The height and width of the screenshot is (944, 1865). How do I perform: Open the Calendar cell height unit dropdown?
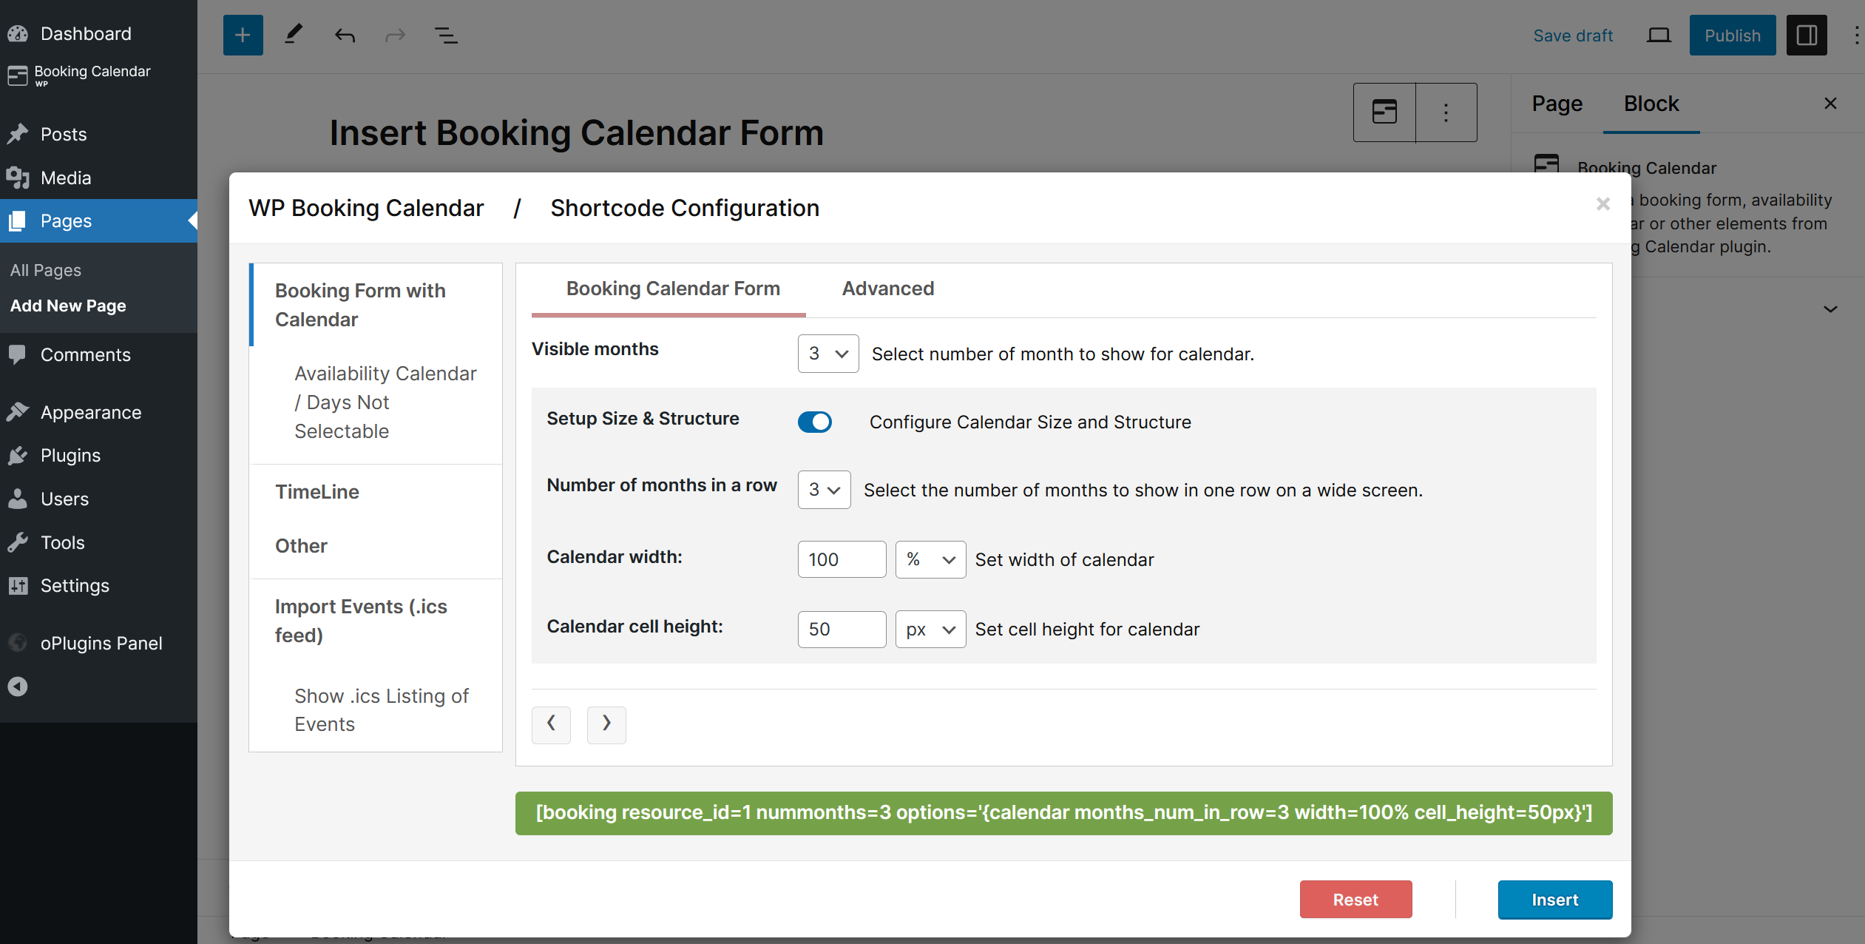tap(930, 629)
